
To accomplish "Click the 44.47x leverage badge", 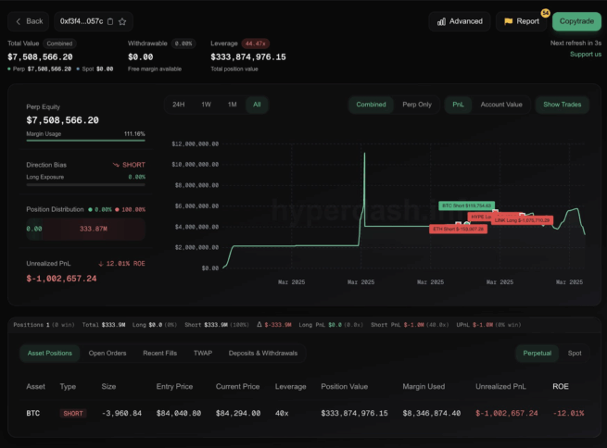I will pyautogui.click(x=255, y=44).
